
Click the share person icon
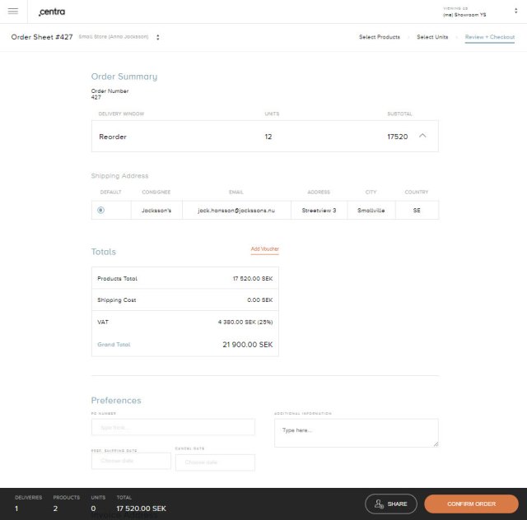378,504
